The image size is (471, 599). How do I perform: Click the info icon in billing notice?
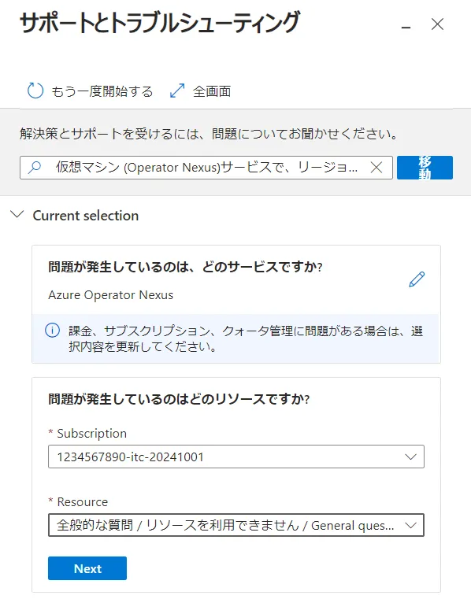[52, 330]
